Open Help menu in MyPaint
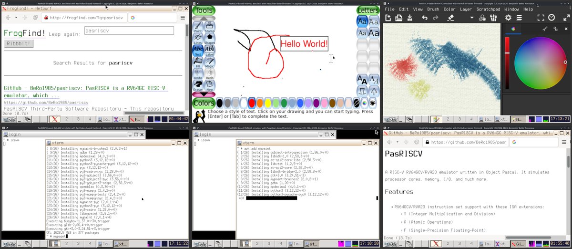 click(x=528, y=9)
